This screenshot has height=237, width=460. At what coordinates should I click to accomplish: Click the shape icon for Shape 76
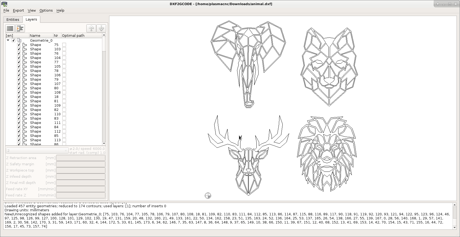coord(25,53)
